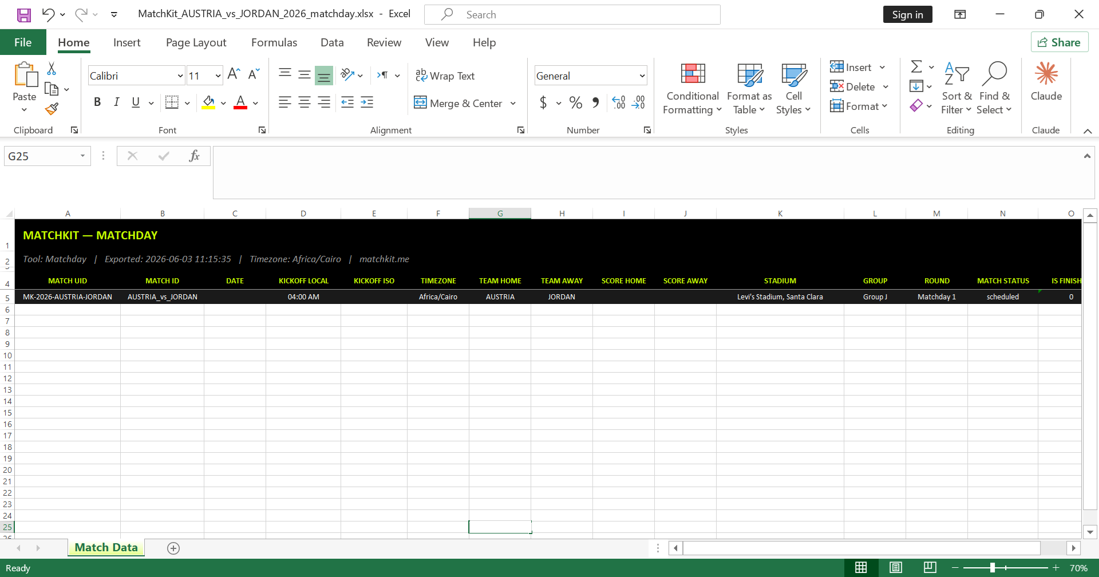Click Insert cells button
This screenshot has width=1099, height=577.
[x=851, y=67]
